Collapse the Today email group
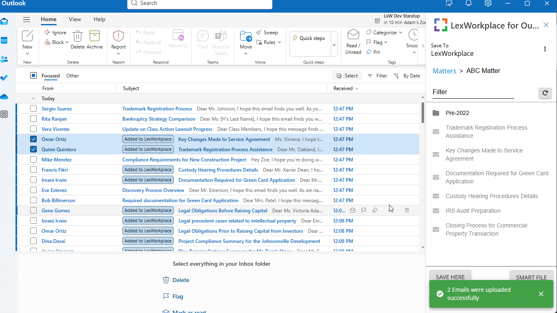The image size is (557, 313). [x=33, y=98]
